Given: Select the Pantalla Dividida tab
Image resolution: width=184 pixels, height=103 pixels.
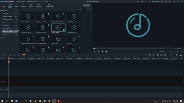Looking at the screenshot, I should pyautogui.click(x=49, y=5).
